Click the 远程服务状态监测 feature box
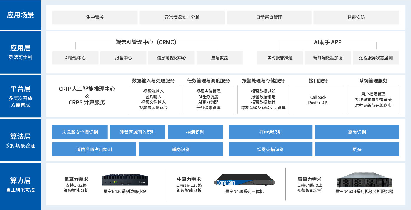411x210 pixels. coord(376,58)
